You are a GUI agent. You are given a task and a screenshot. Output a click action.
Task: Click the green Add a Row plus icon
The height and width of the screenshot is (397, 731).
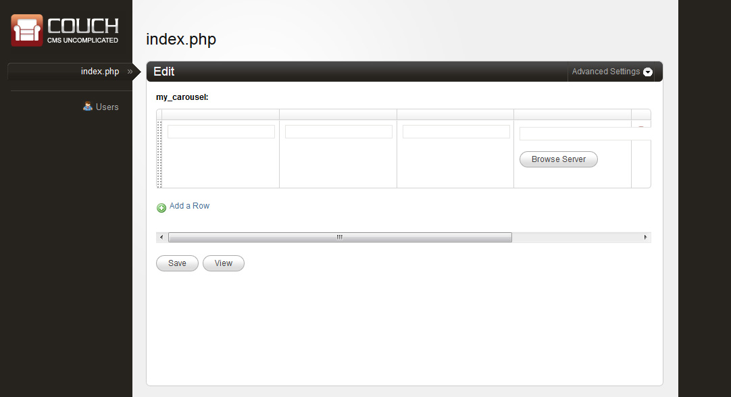click(161, 208)
